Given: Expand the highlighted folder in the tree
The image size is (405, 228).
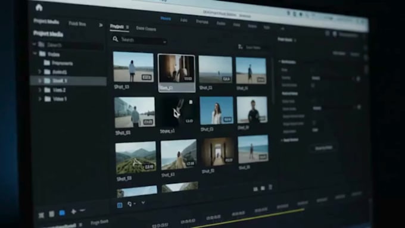Looking at the screenshot, I should (40, 80).
